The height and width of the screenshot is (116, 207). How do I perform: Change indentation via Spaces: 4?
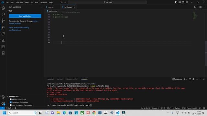tap(155, 108)
